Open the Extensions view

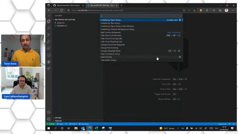point(49,48)
